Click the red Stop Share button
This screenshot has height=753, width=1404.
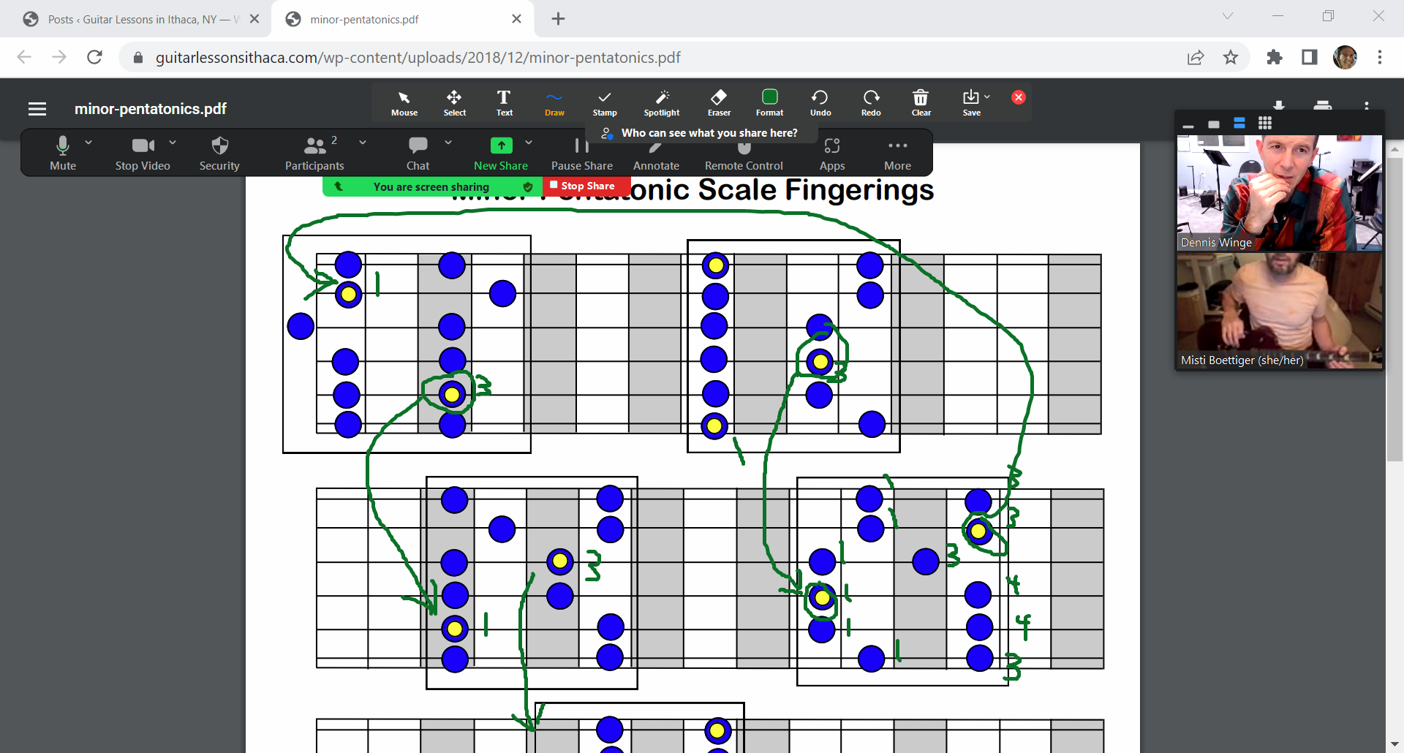(583, 186)
